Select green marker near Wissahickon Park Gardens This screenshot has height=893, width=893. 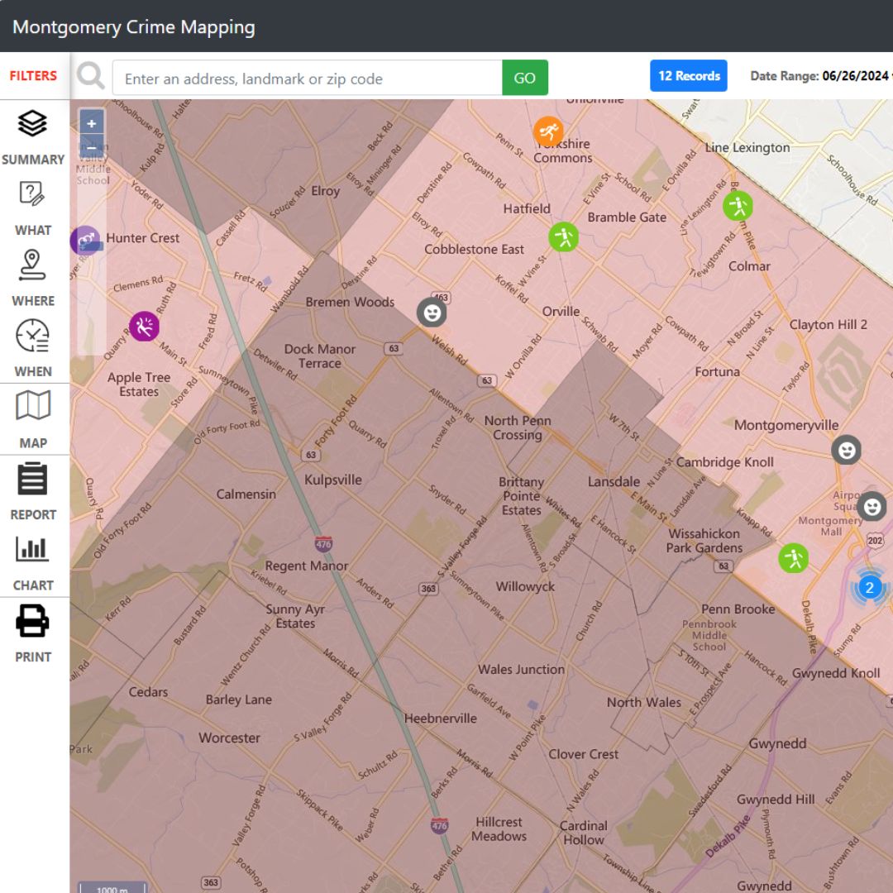(x=793, y=558)
